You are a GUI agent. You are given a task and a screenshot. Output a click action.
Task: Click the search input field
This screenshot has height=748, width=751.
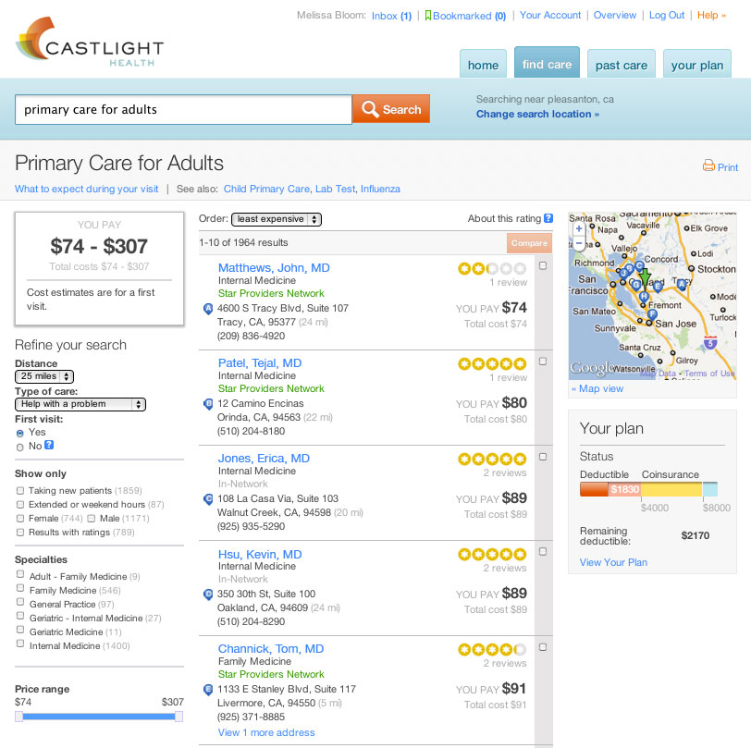click(183, 109)
